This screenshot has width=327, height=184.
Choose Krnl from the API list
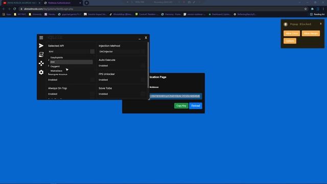point(72,62)
